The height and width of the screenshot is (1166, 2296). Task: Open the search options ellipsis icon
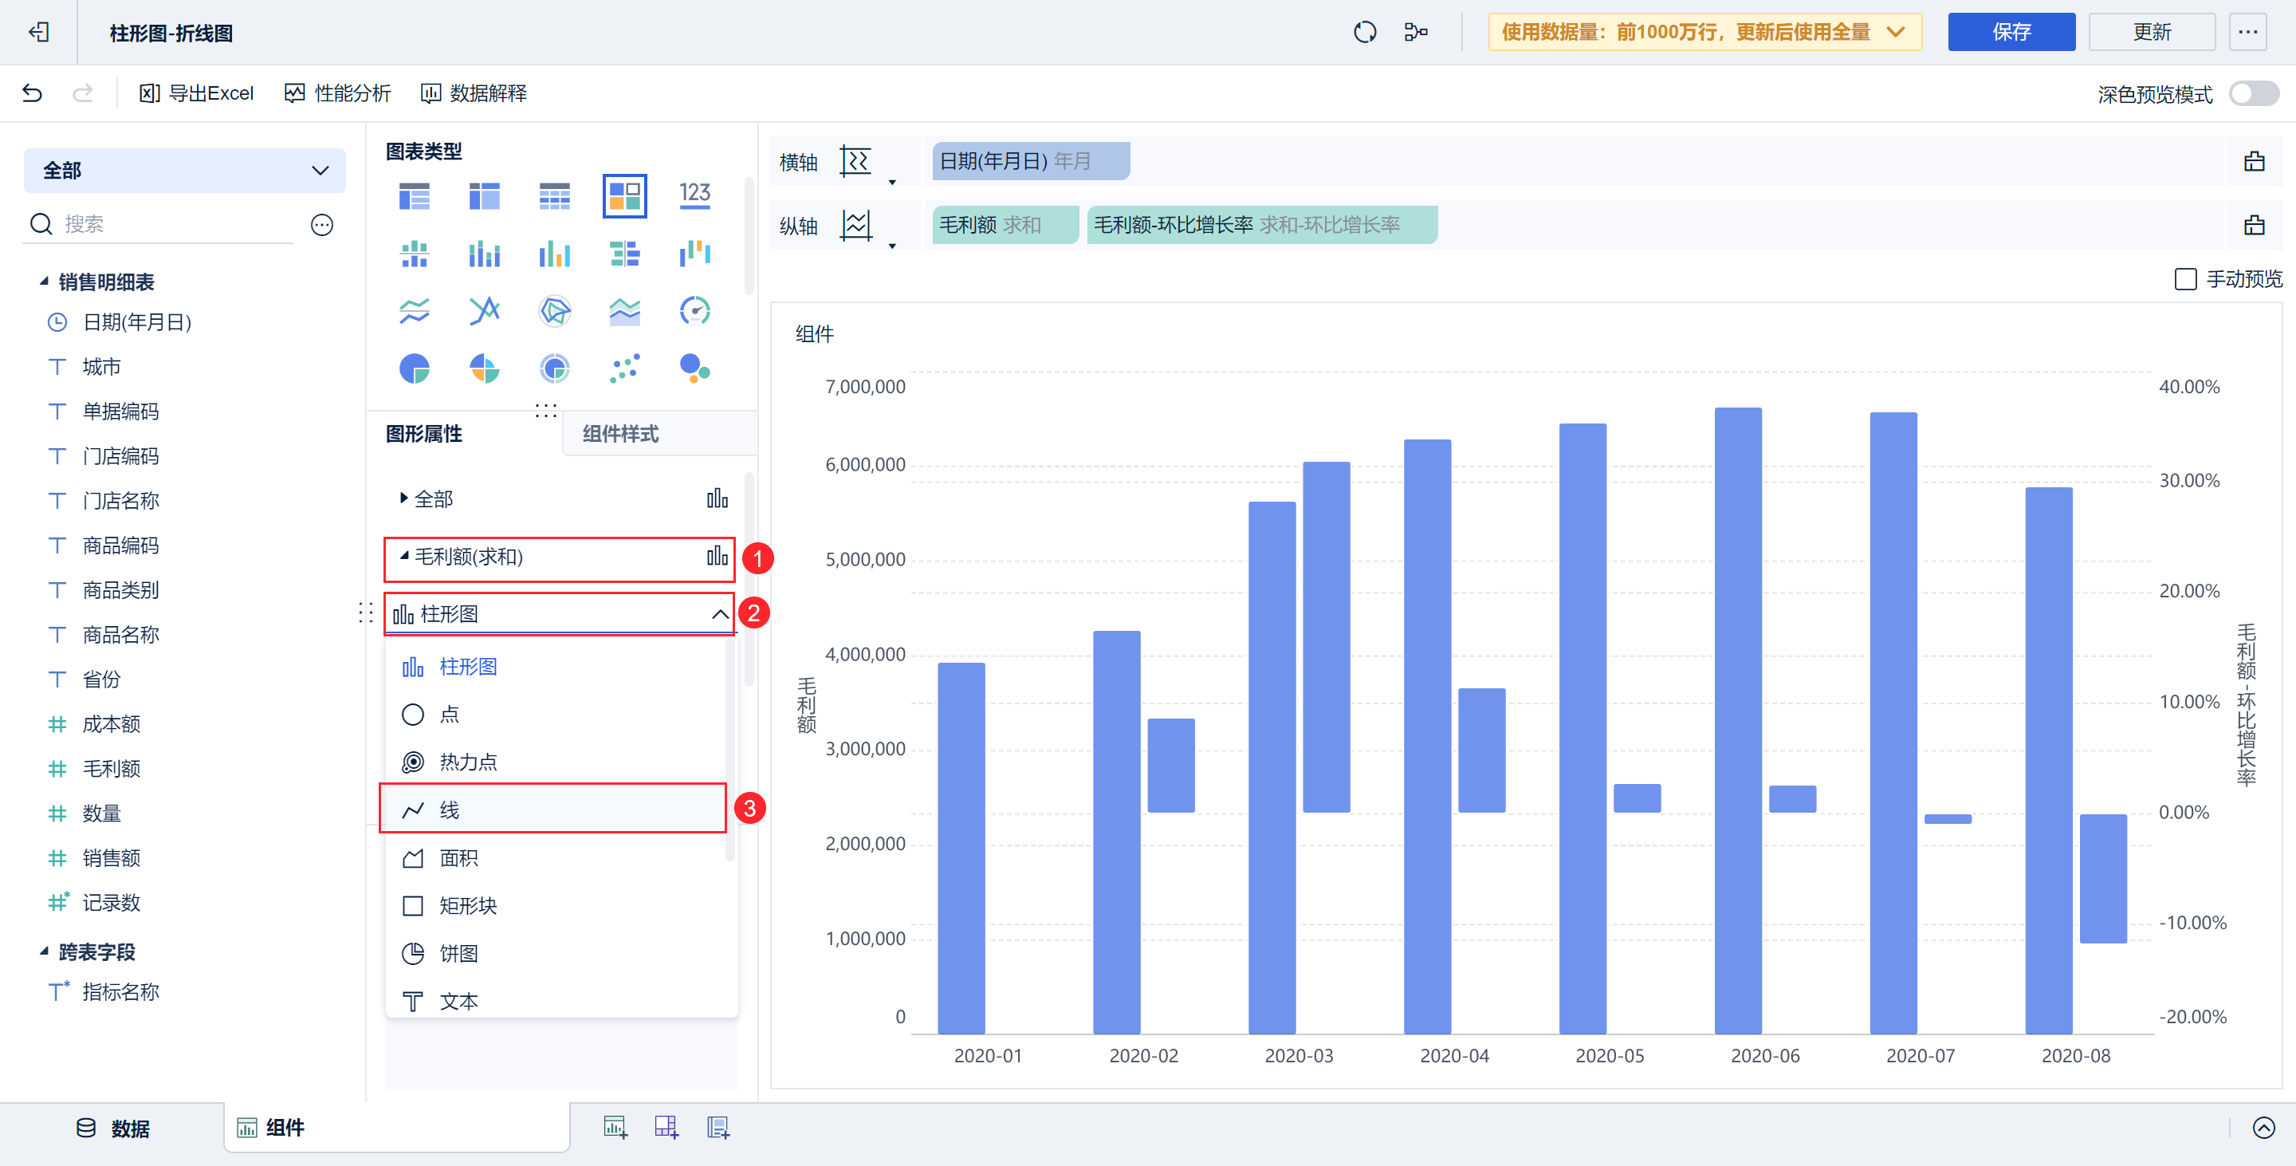[x=322, y=225]
